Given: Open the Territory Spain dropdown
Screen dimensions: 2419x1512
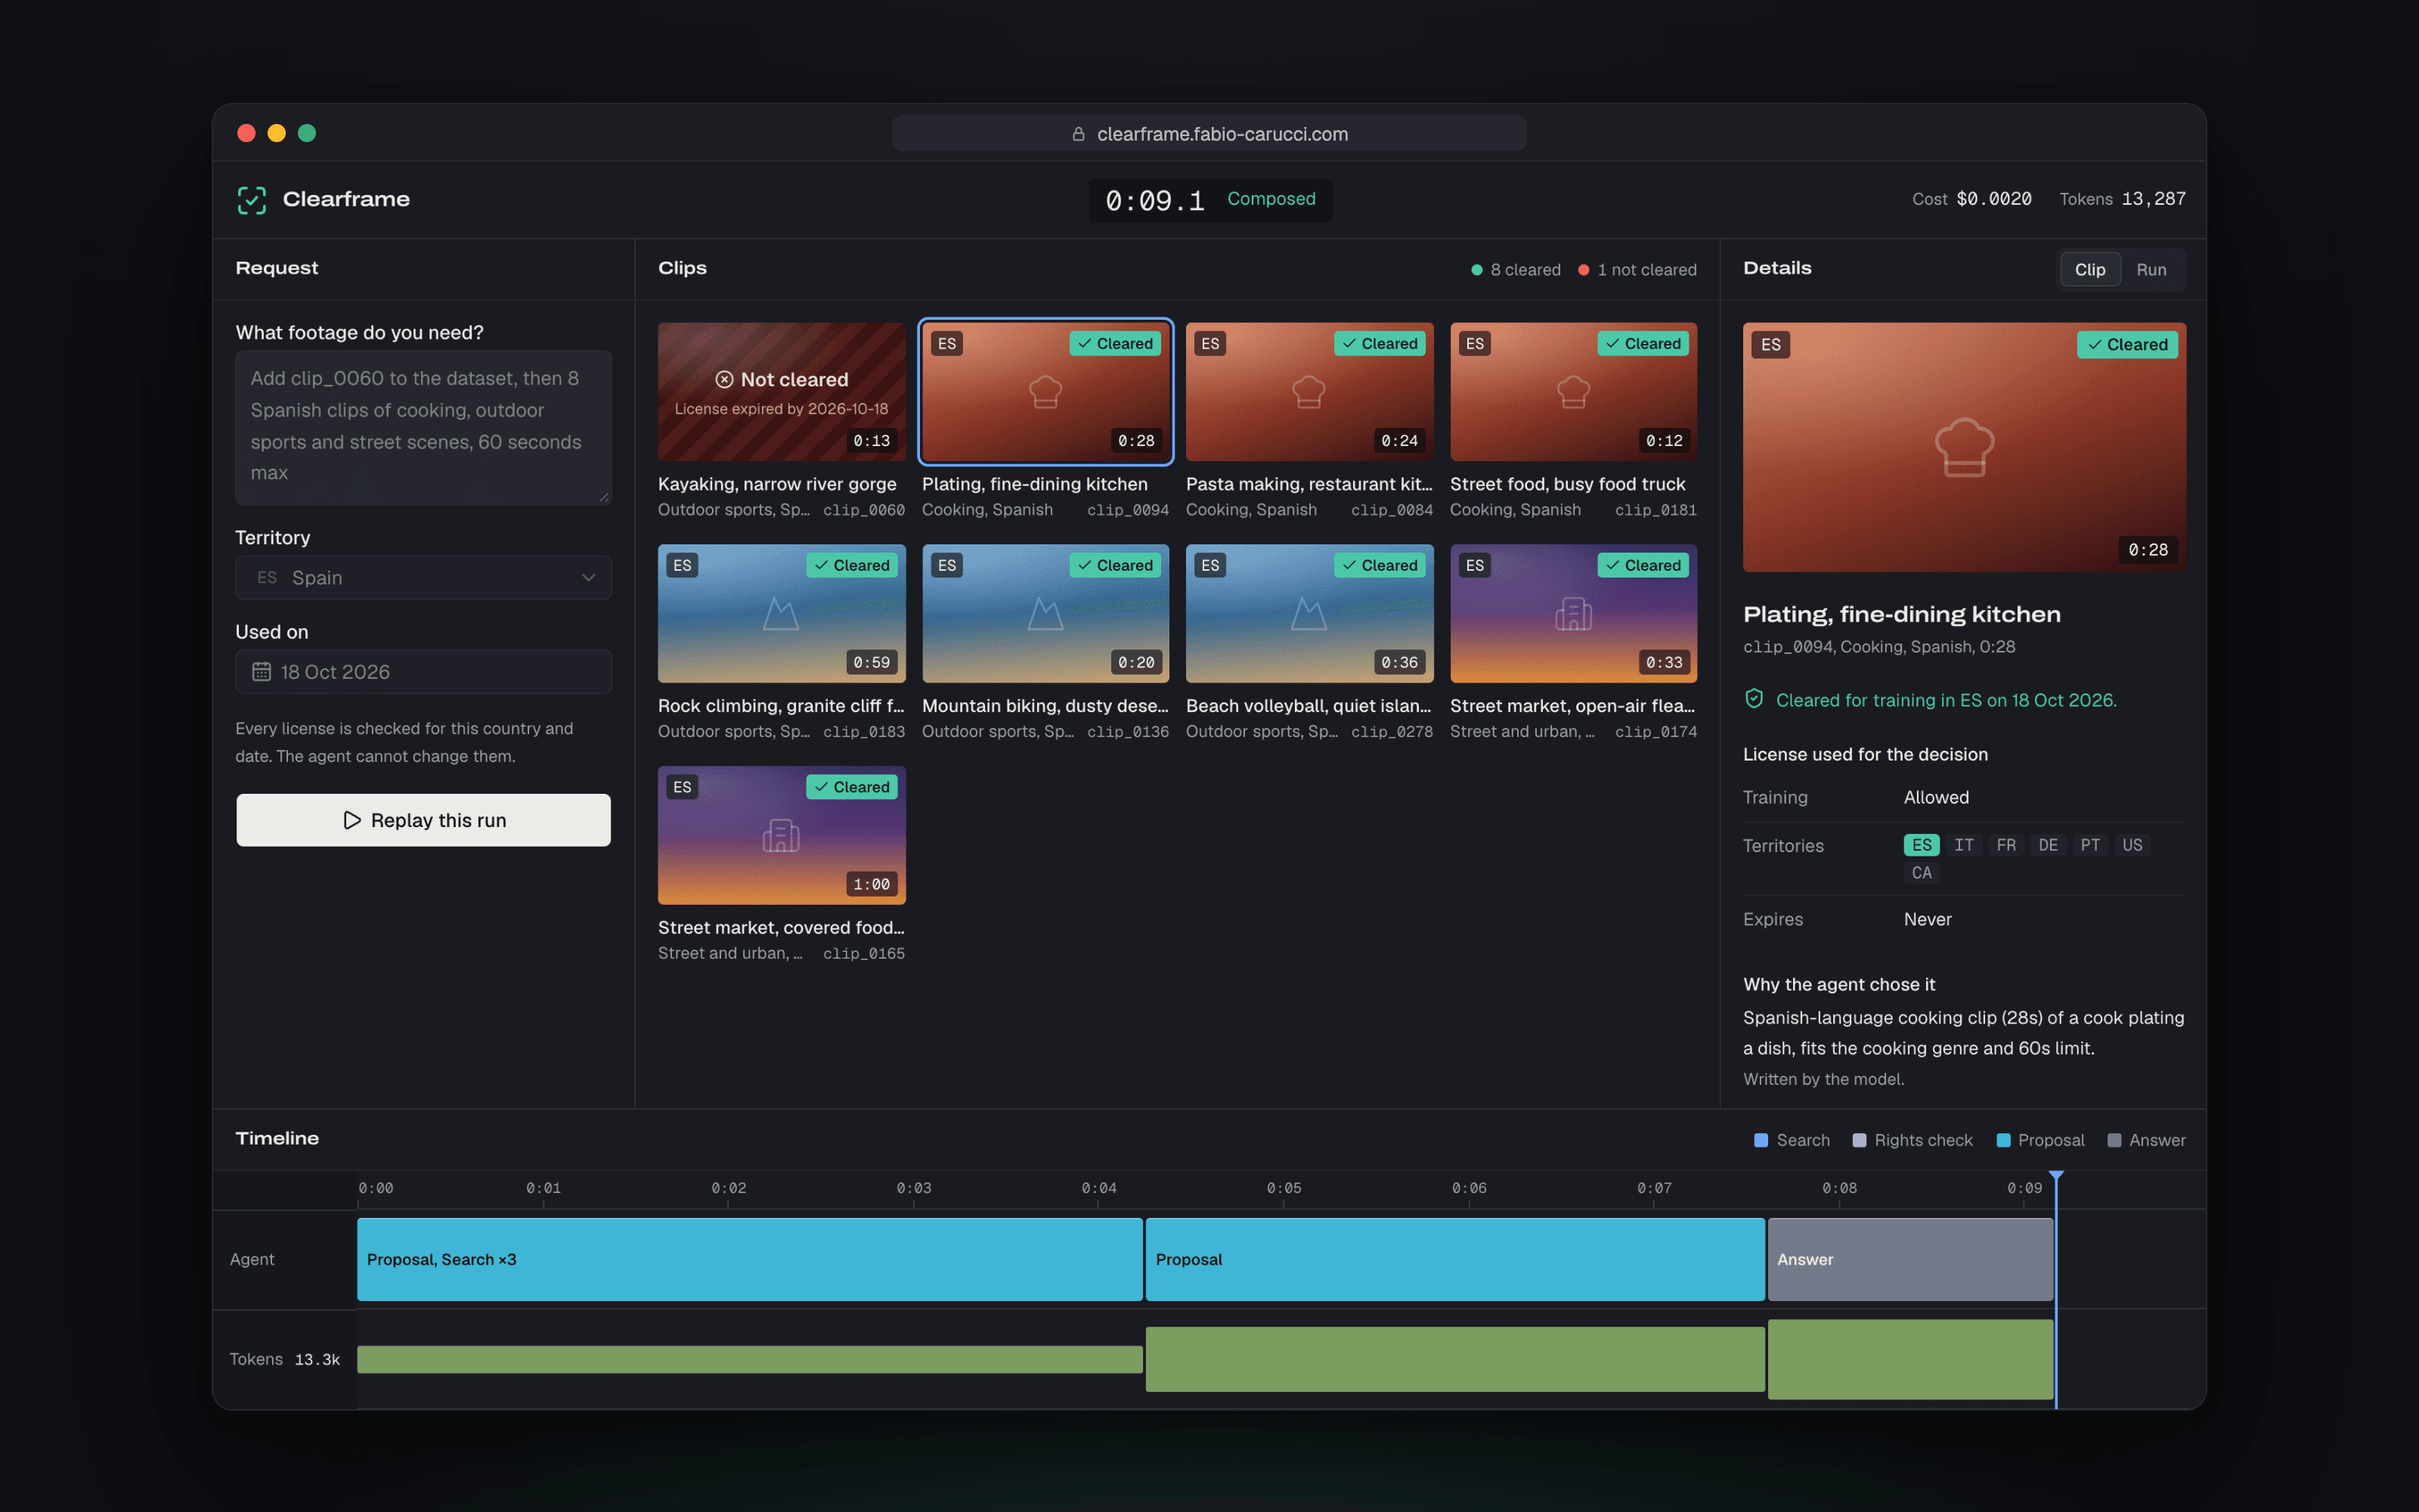Looking at the screenshot, I should pos(424,578).
